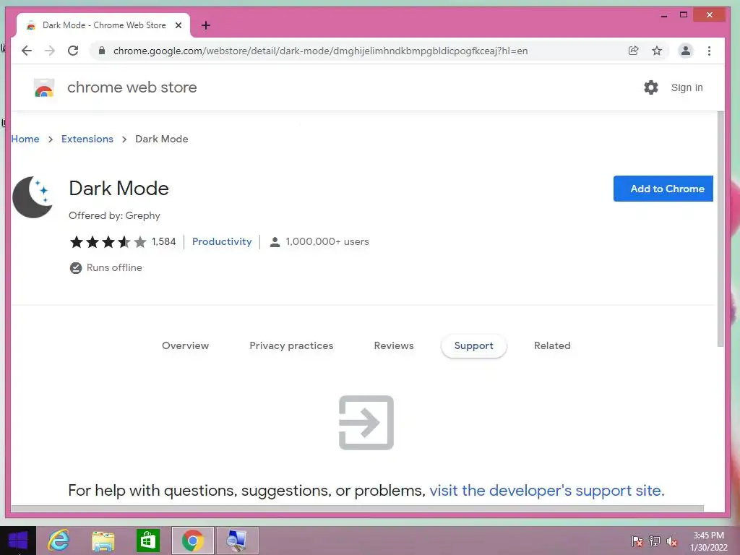Click the Runs offline label
The width and height of the screenshot is (740, 555).
pyautogui.click(x=114, y=268)
